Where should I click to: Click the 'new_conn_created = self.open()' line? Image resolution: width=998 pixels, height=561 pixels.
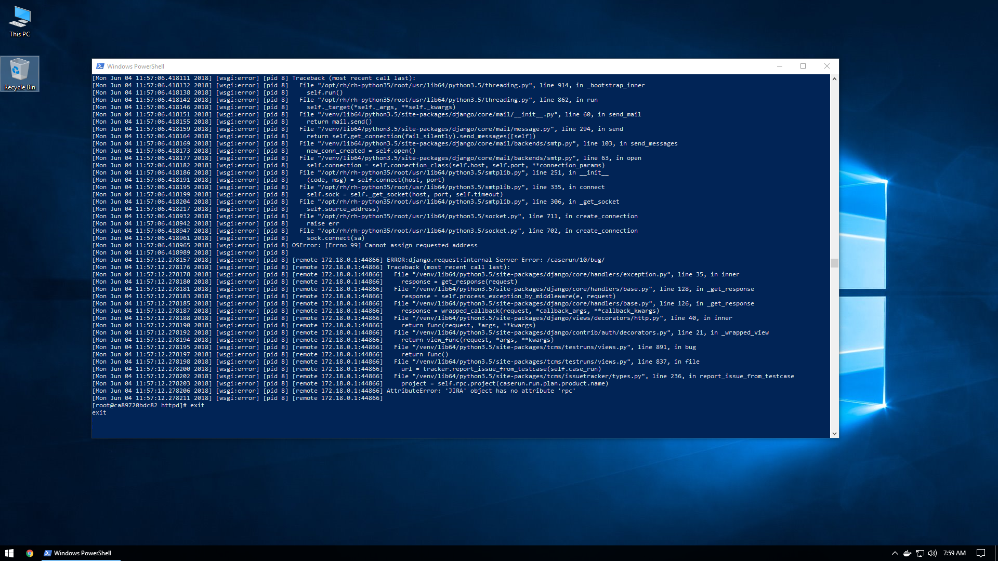tap(361, 151)
